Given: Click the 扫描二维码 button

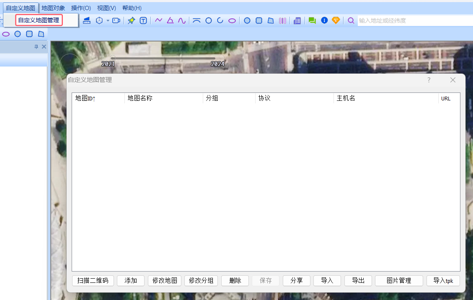Looking at the screenshot, I should click(93, 281).
